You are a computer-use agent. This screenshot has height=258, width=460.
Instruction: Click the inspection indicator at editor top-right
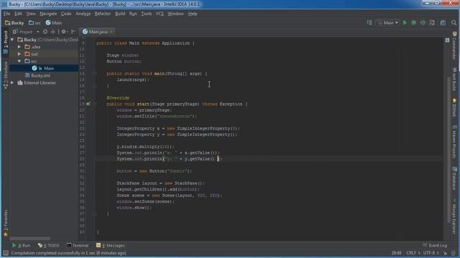(x=447, y=40)
